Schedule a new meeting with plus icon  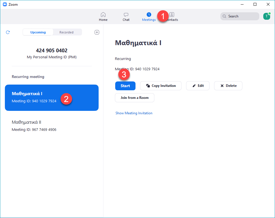[x=97, y=32]
